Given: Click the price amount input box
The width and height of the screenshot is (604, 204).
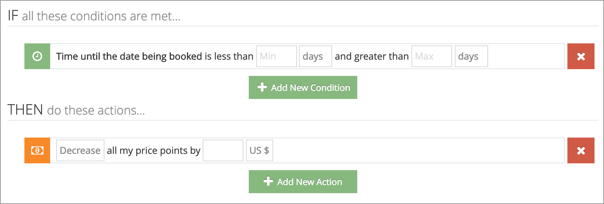Looking at the screenshot, I should tap(223, 150).
